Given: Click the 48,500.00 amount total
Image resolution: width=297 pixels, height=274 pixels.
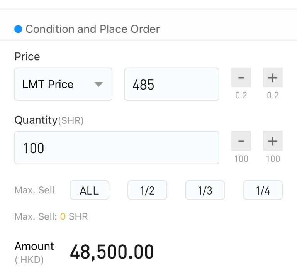Looking at the screenshot, I should click(x=112, y=252).
